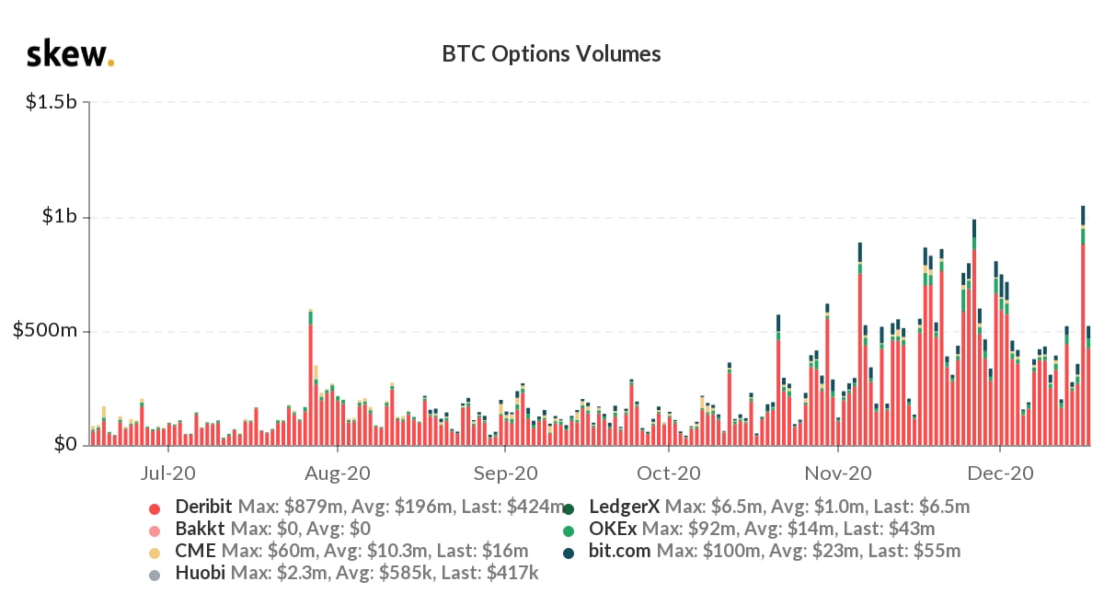Click the Huobi grey legend dot
The image size is (1104, 616).
coord(155,576)
